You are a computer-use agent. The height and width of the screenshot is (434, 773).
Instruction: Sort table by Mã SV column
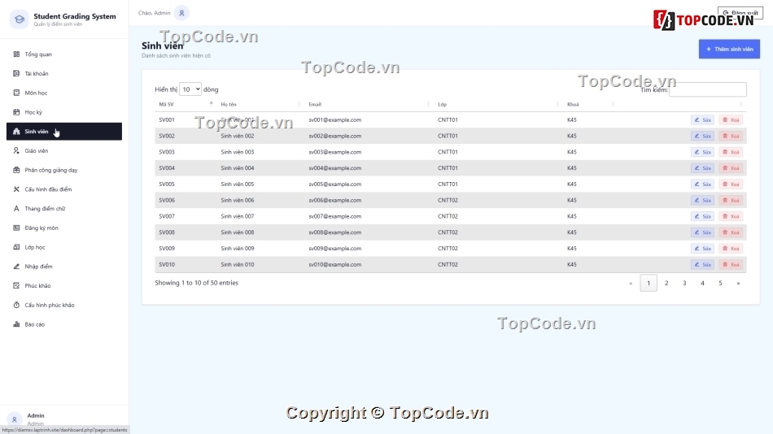point(184,105)
